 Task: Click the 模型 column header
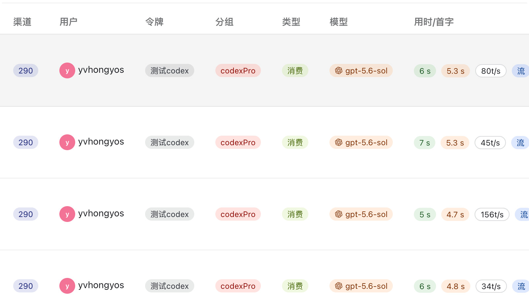pyautogui.click(x=339, y=22)
